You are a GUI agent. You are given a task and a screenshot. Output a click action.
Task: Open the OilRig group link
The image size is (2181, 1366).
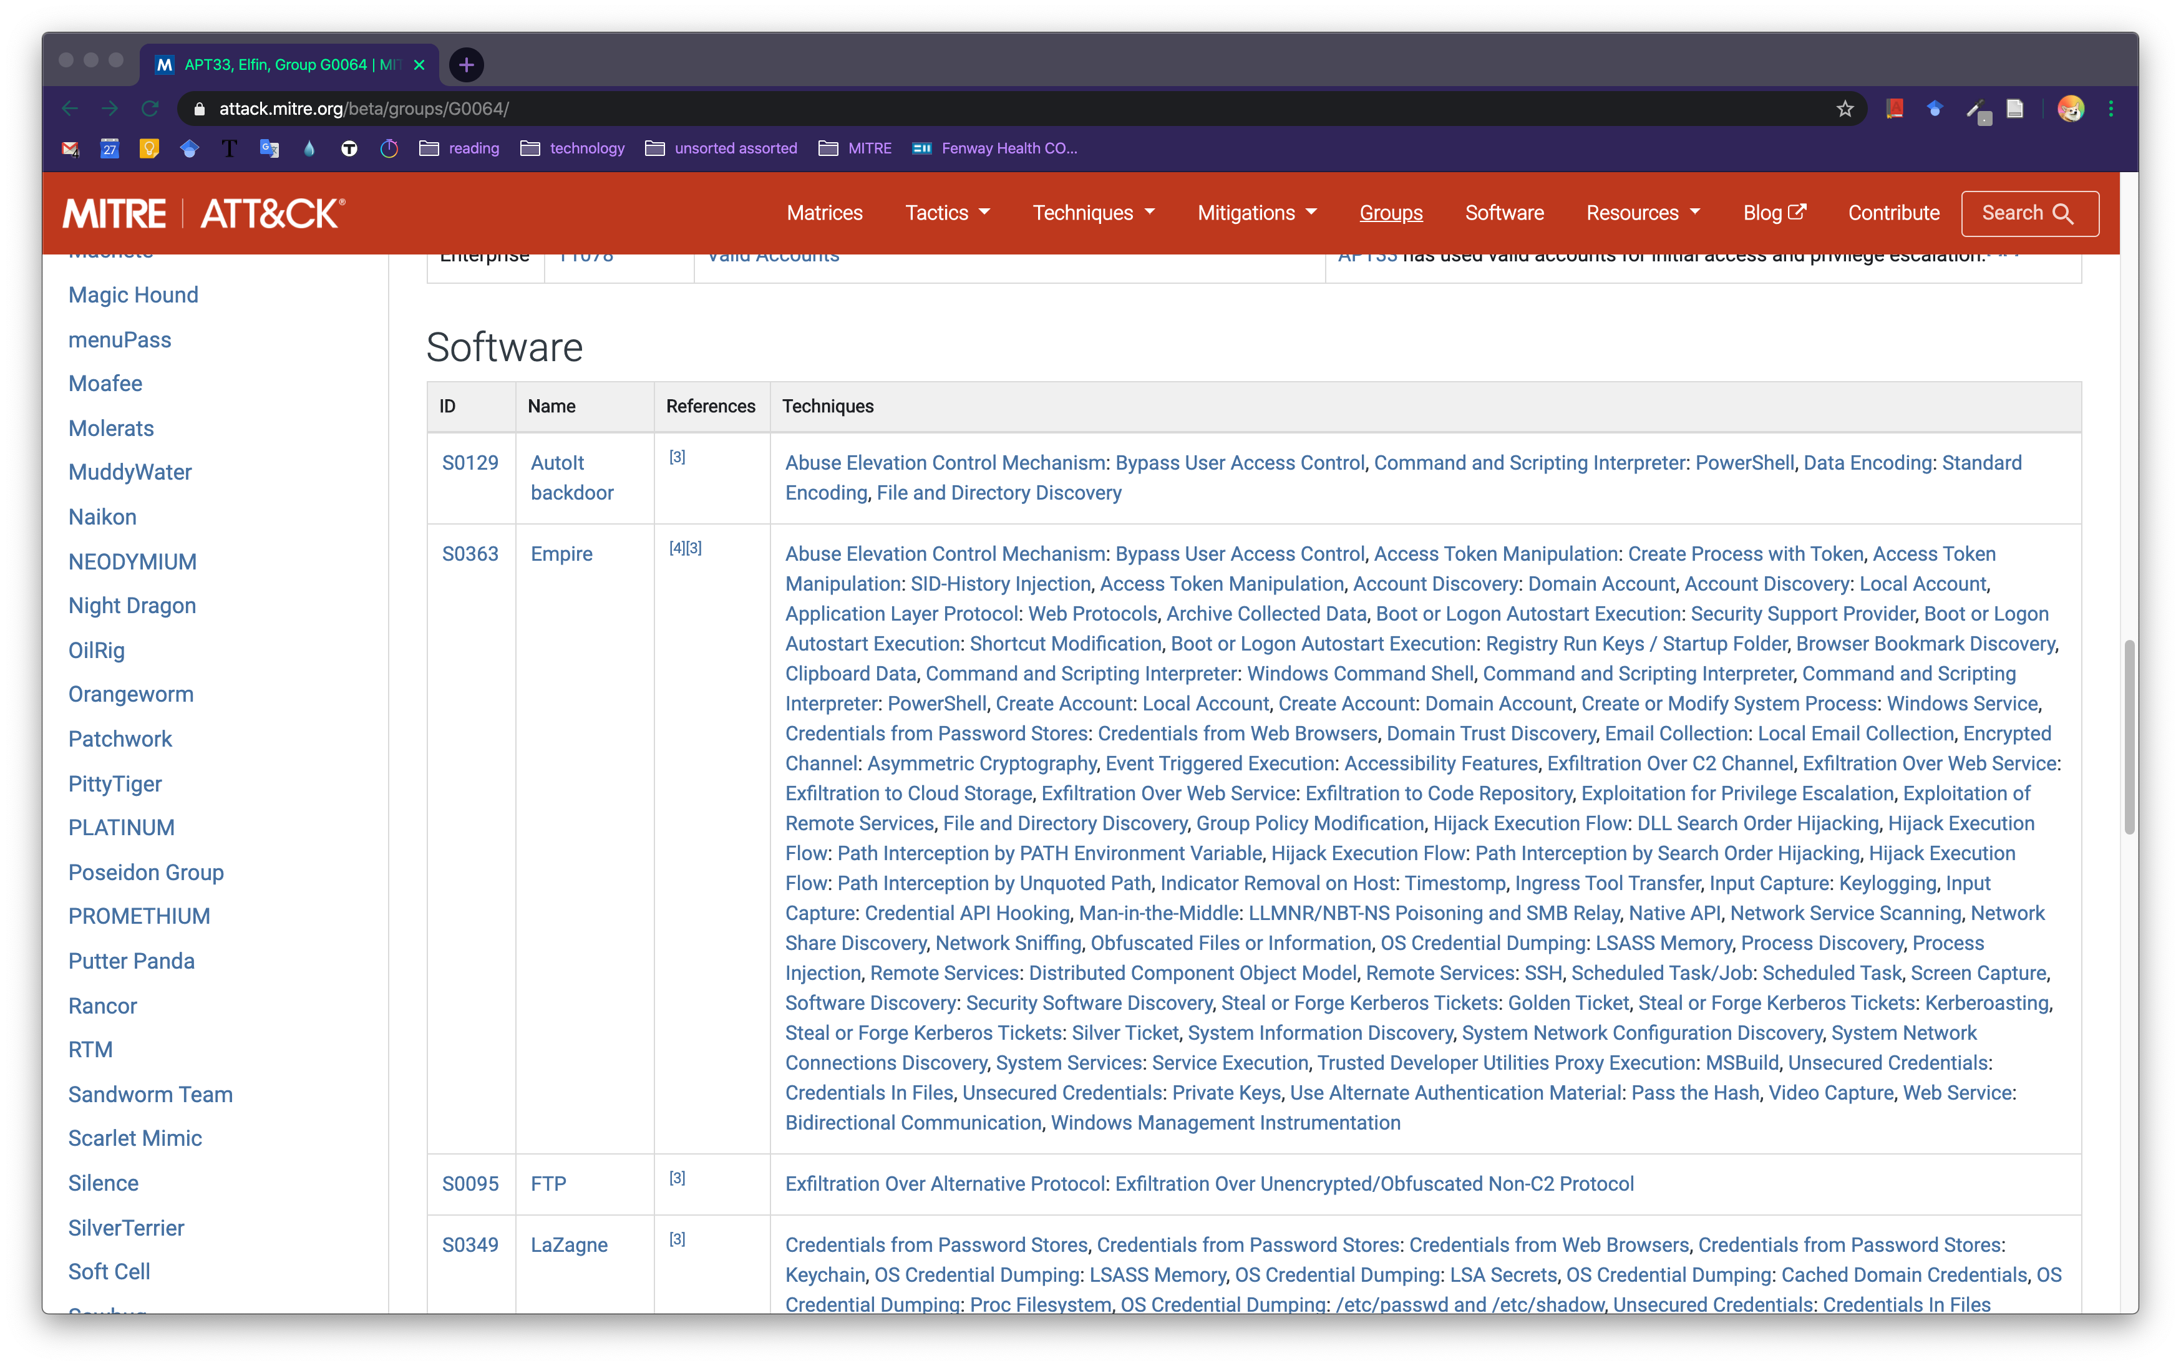click(97, 651)
